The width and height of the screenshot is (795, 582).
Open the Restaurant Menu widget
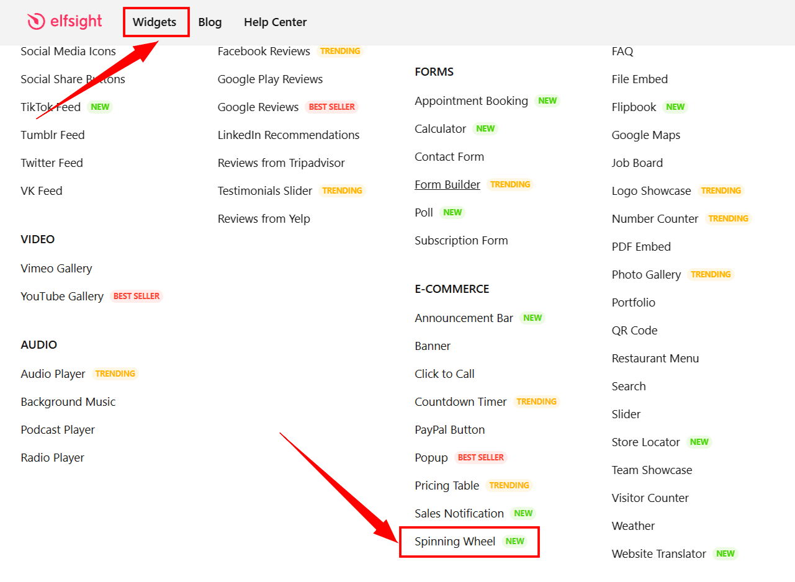(655, 359)
